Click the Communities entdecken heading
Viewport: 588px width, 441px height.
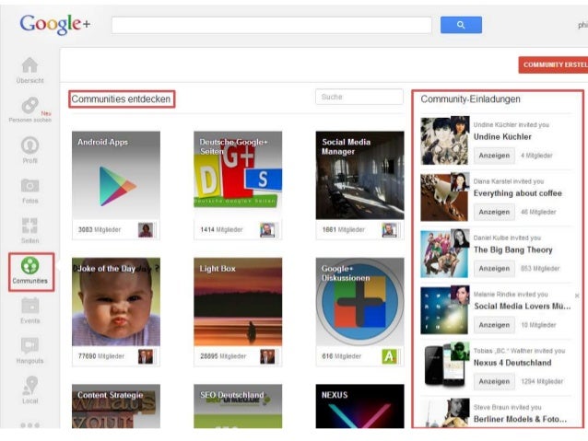[121, 99]
